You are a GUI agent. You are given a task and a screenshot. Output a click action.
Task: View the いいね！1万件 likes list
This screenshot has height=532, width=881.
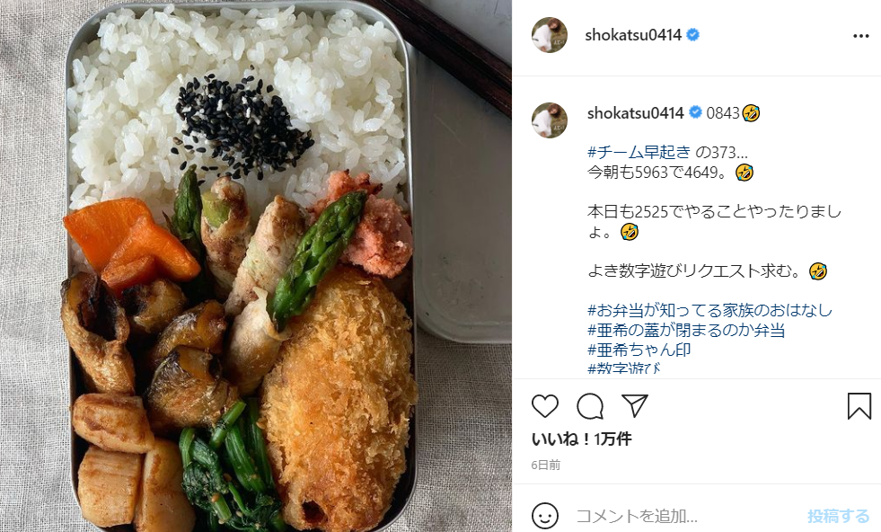point(582,439)
